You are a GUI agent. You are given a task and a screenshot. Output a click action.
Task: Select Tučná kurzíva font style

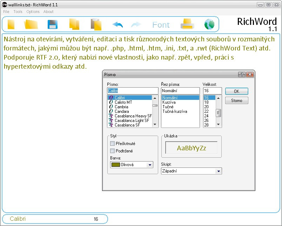pyautogui.click(x=180, y=111)
